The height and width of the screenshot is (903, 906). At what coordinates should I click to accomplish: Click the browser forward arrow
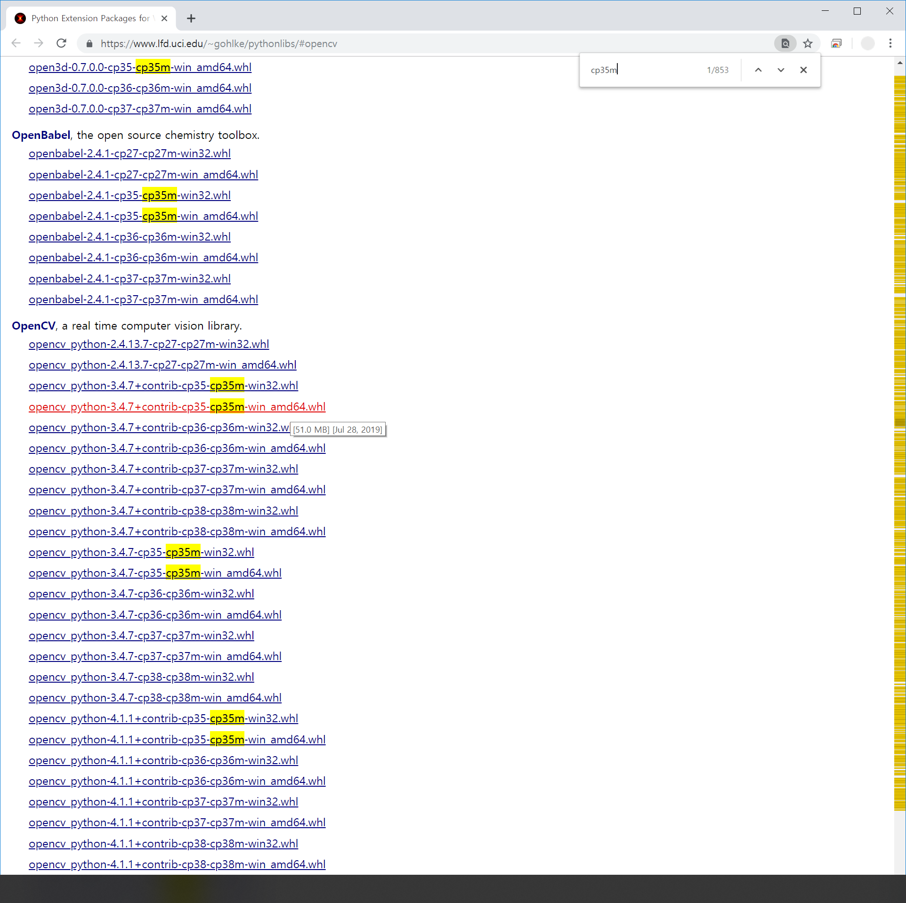[39, 43]
